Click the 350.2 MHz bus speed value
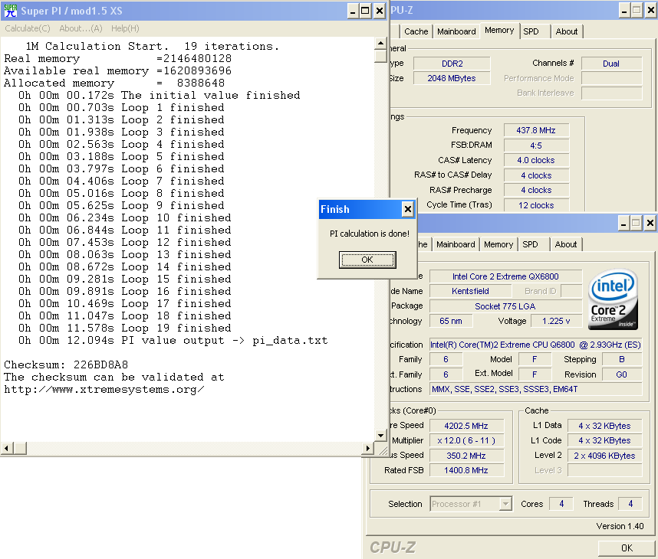The image size is (658, 559). pyautogui.click(x=466, y=456)
